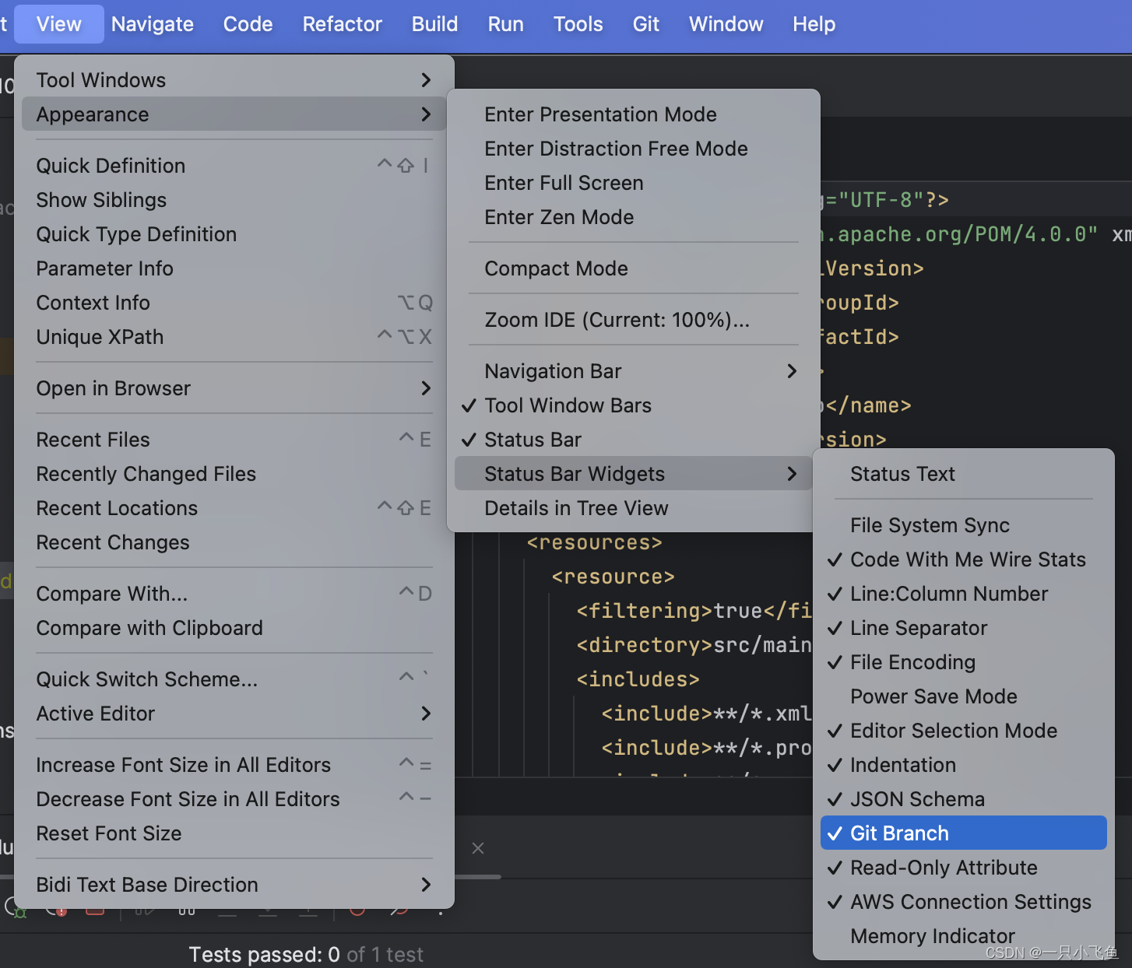Expand the Appearance submenu
1132x968 pixels.
[234, 114]
